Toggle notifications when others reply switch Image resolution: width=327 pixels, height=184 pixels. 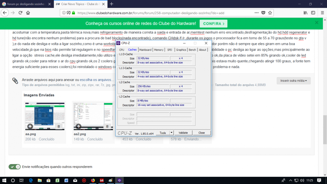(14, 167)
